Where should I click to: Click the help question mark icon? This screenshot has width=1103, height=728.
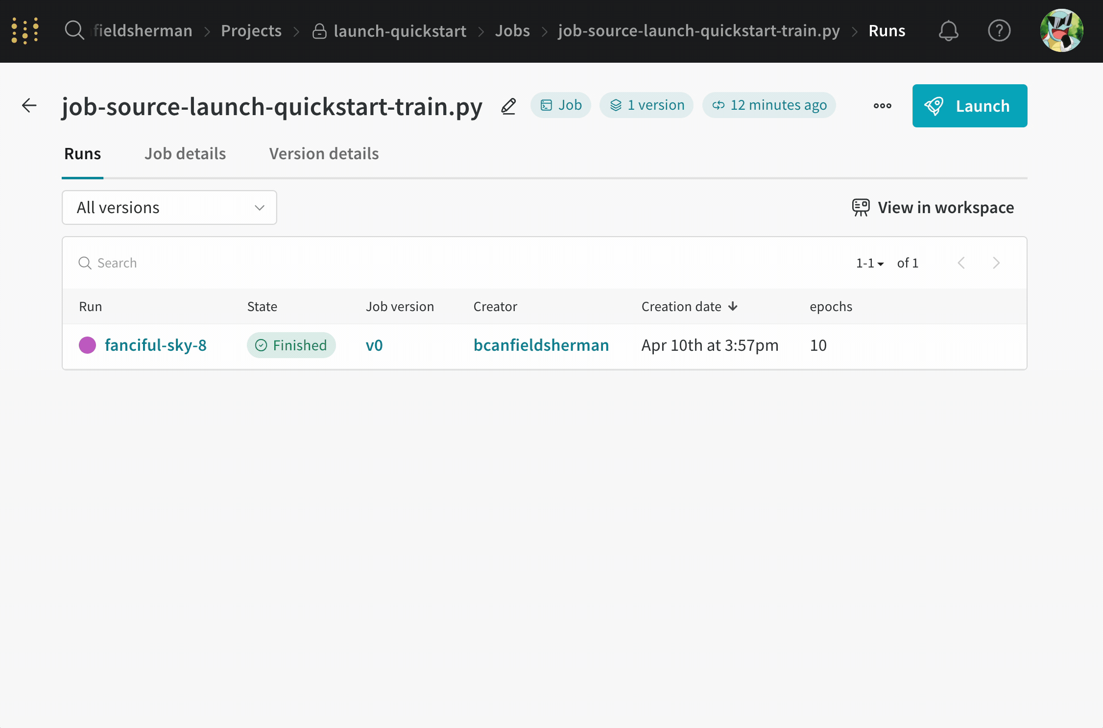[x=999, y=31]
